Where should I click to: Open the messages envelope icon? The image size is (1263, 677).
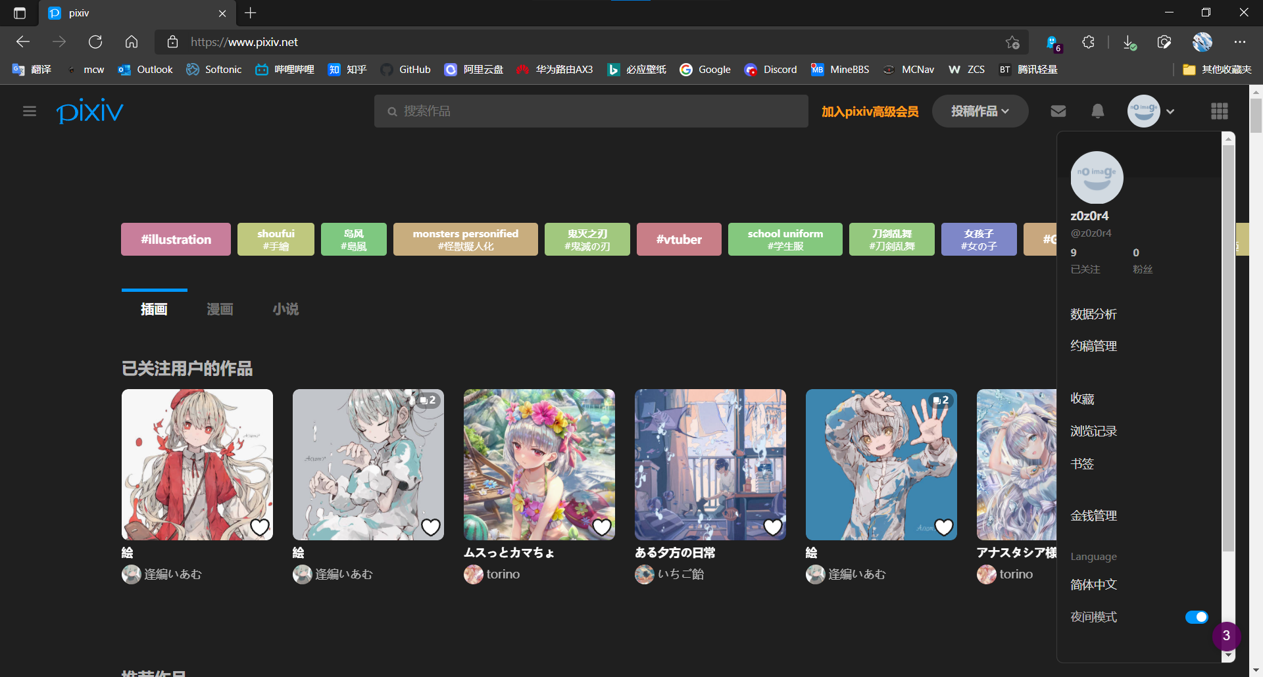tap(1058, 111)
